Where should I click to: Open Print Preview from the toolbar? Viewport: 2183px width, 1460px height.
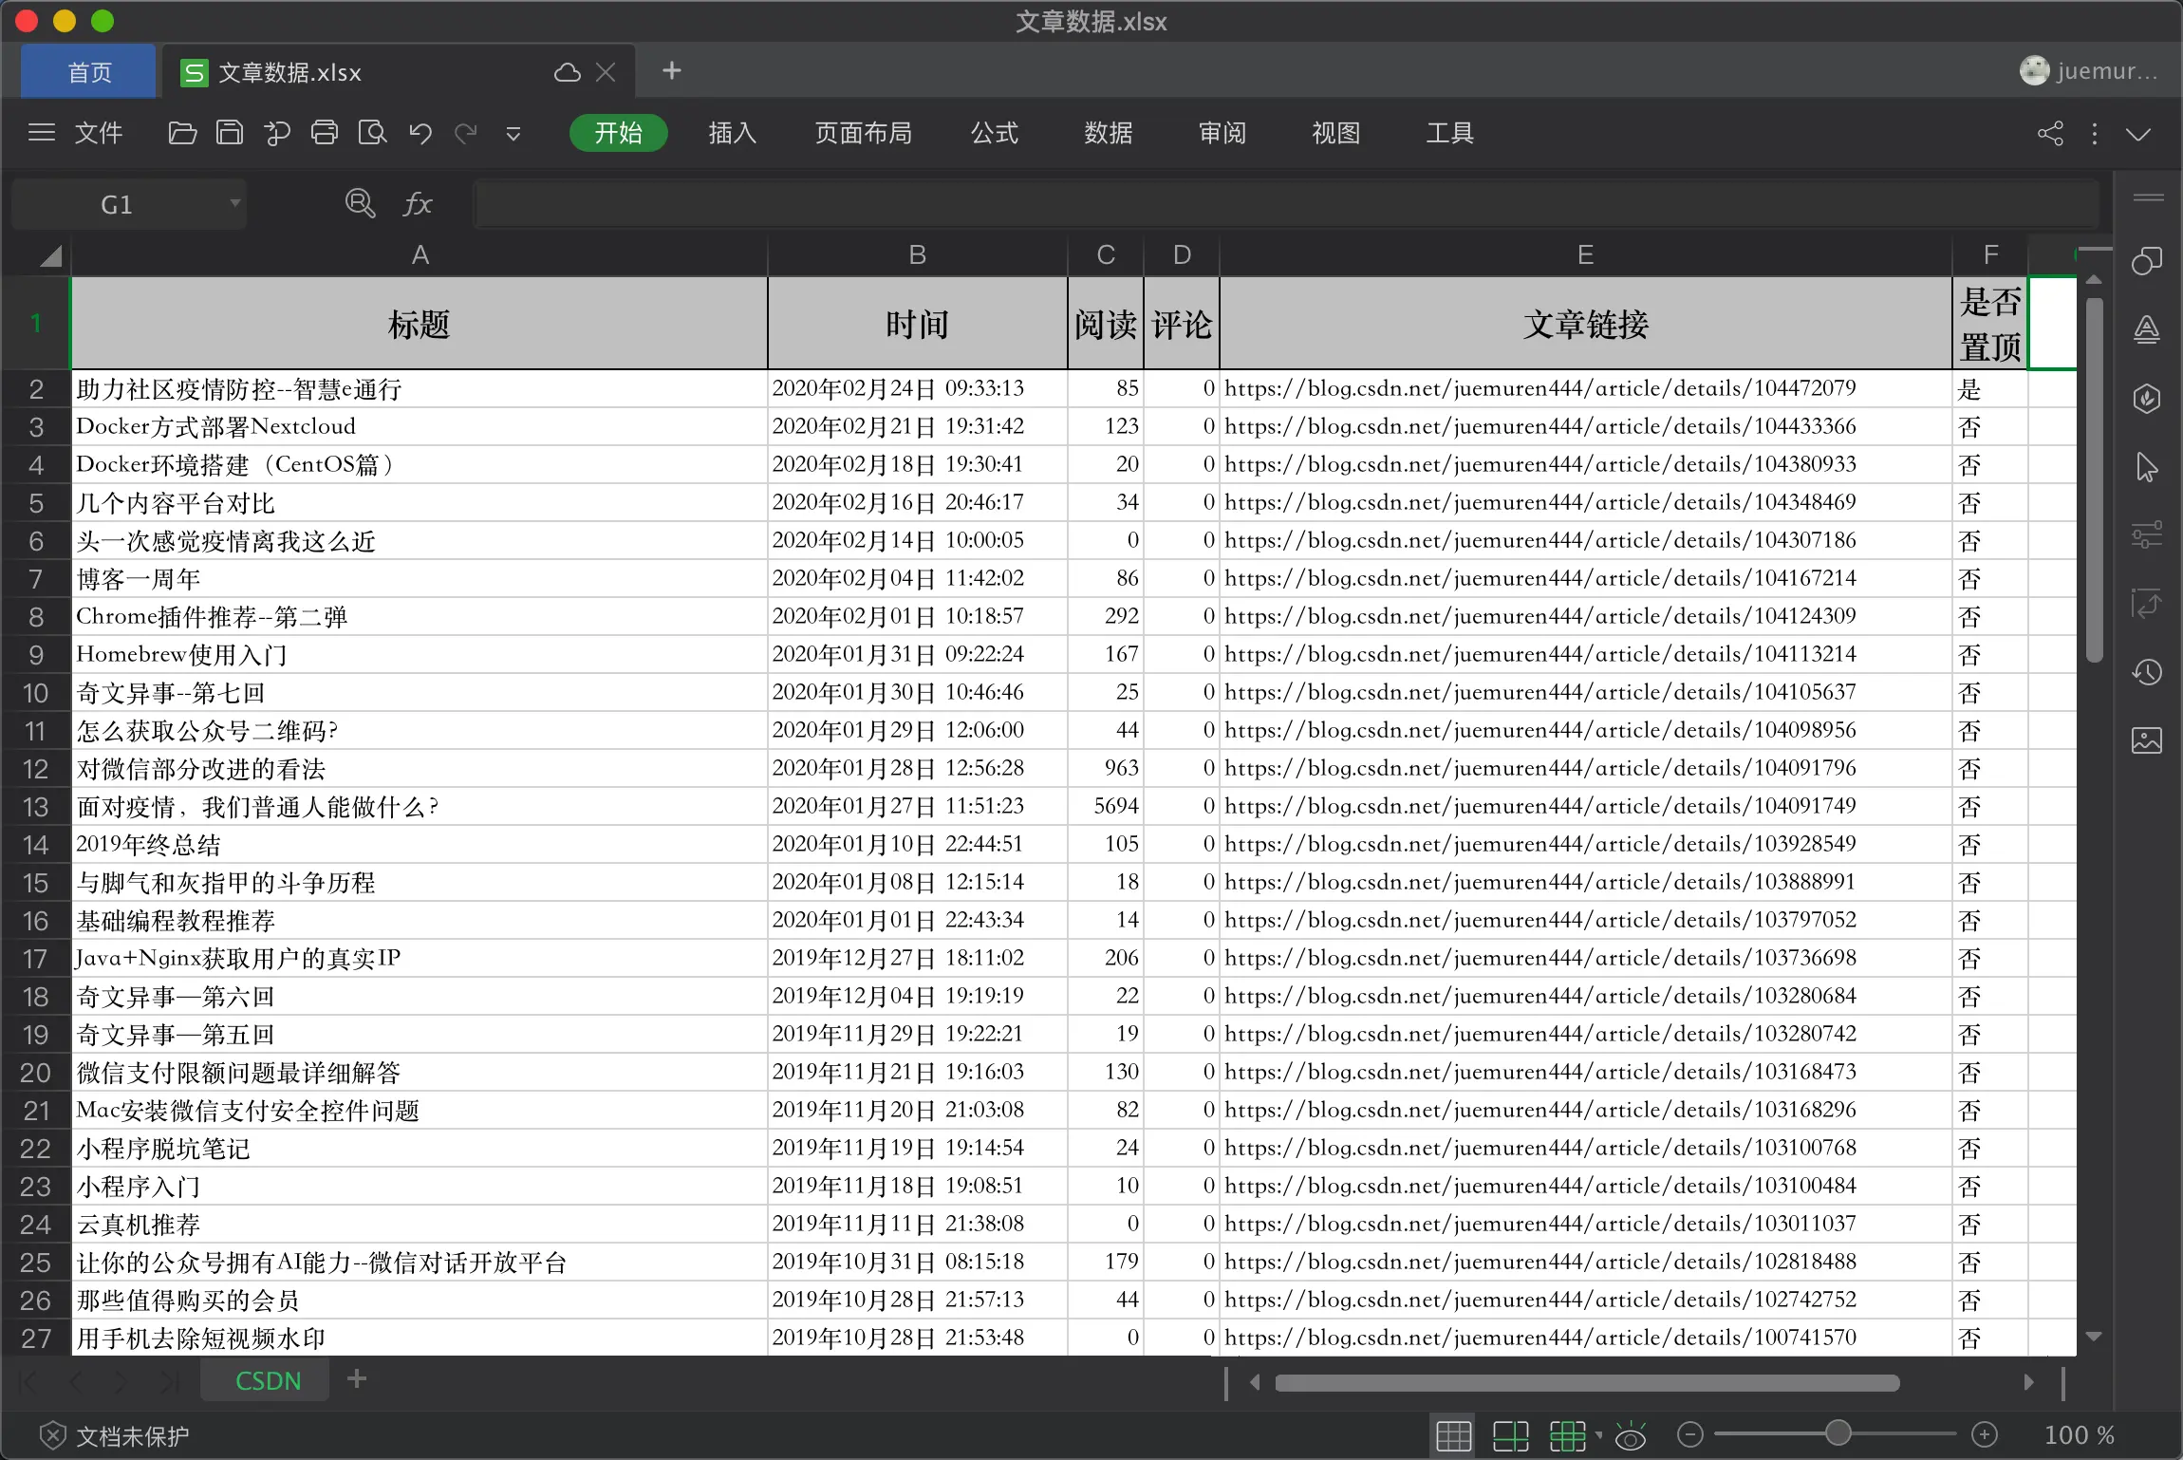point(372,133)
